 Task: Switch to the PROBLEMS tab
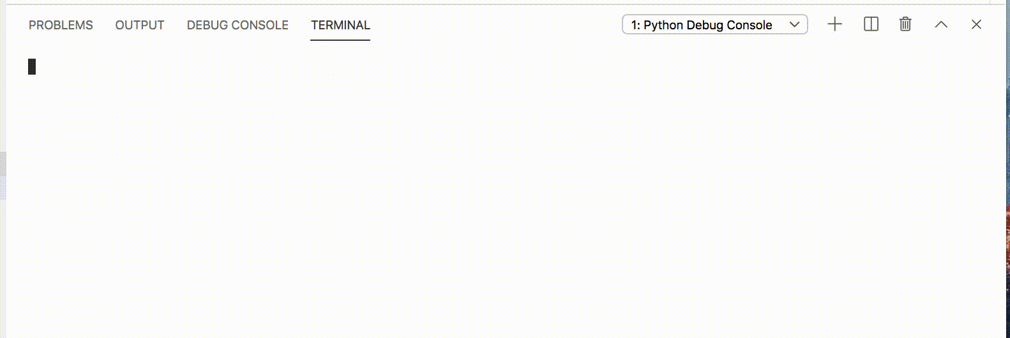point(61,25)
